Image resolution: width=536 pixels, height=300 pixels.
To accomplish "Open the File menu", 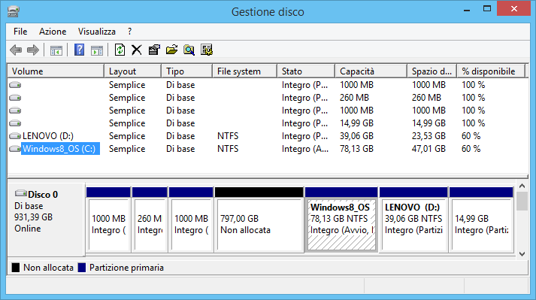I will click(20, 32).
